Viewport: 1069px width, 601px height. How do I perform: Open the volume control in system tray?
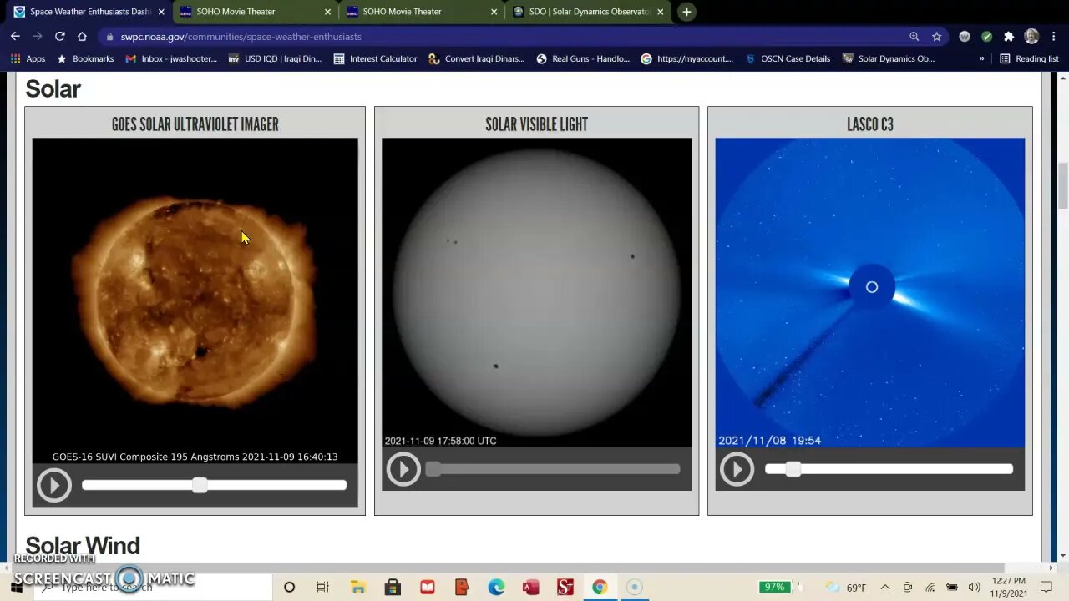pyautogui.click(x=974, y=588)
